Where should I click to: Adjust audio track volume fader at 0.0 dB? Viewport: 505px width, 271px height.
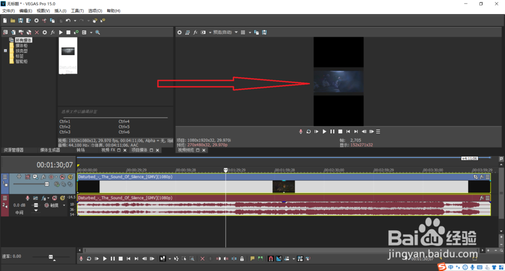(35, 205)
